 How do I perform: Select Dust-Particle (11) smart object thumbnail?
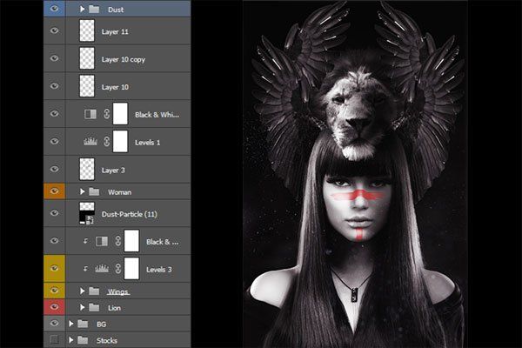87,213
